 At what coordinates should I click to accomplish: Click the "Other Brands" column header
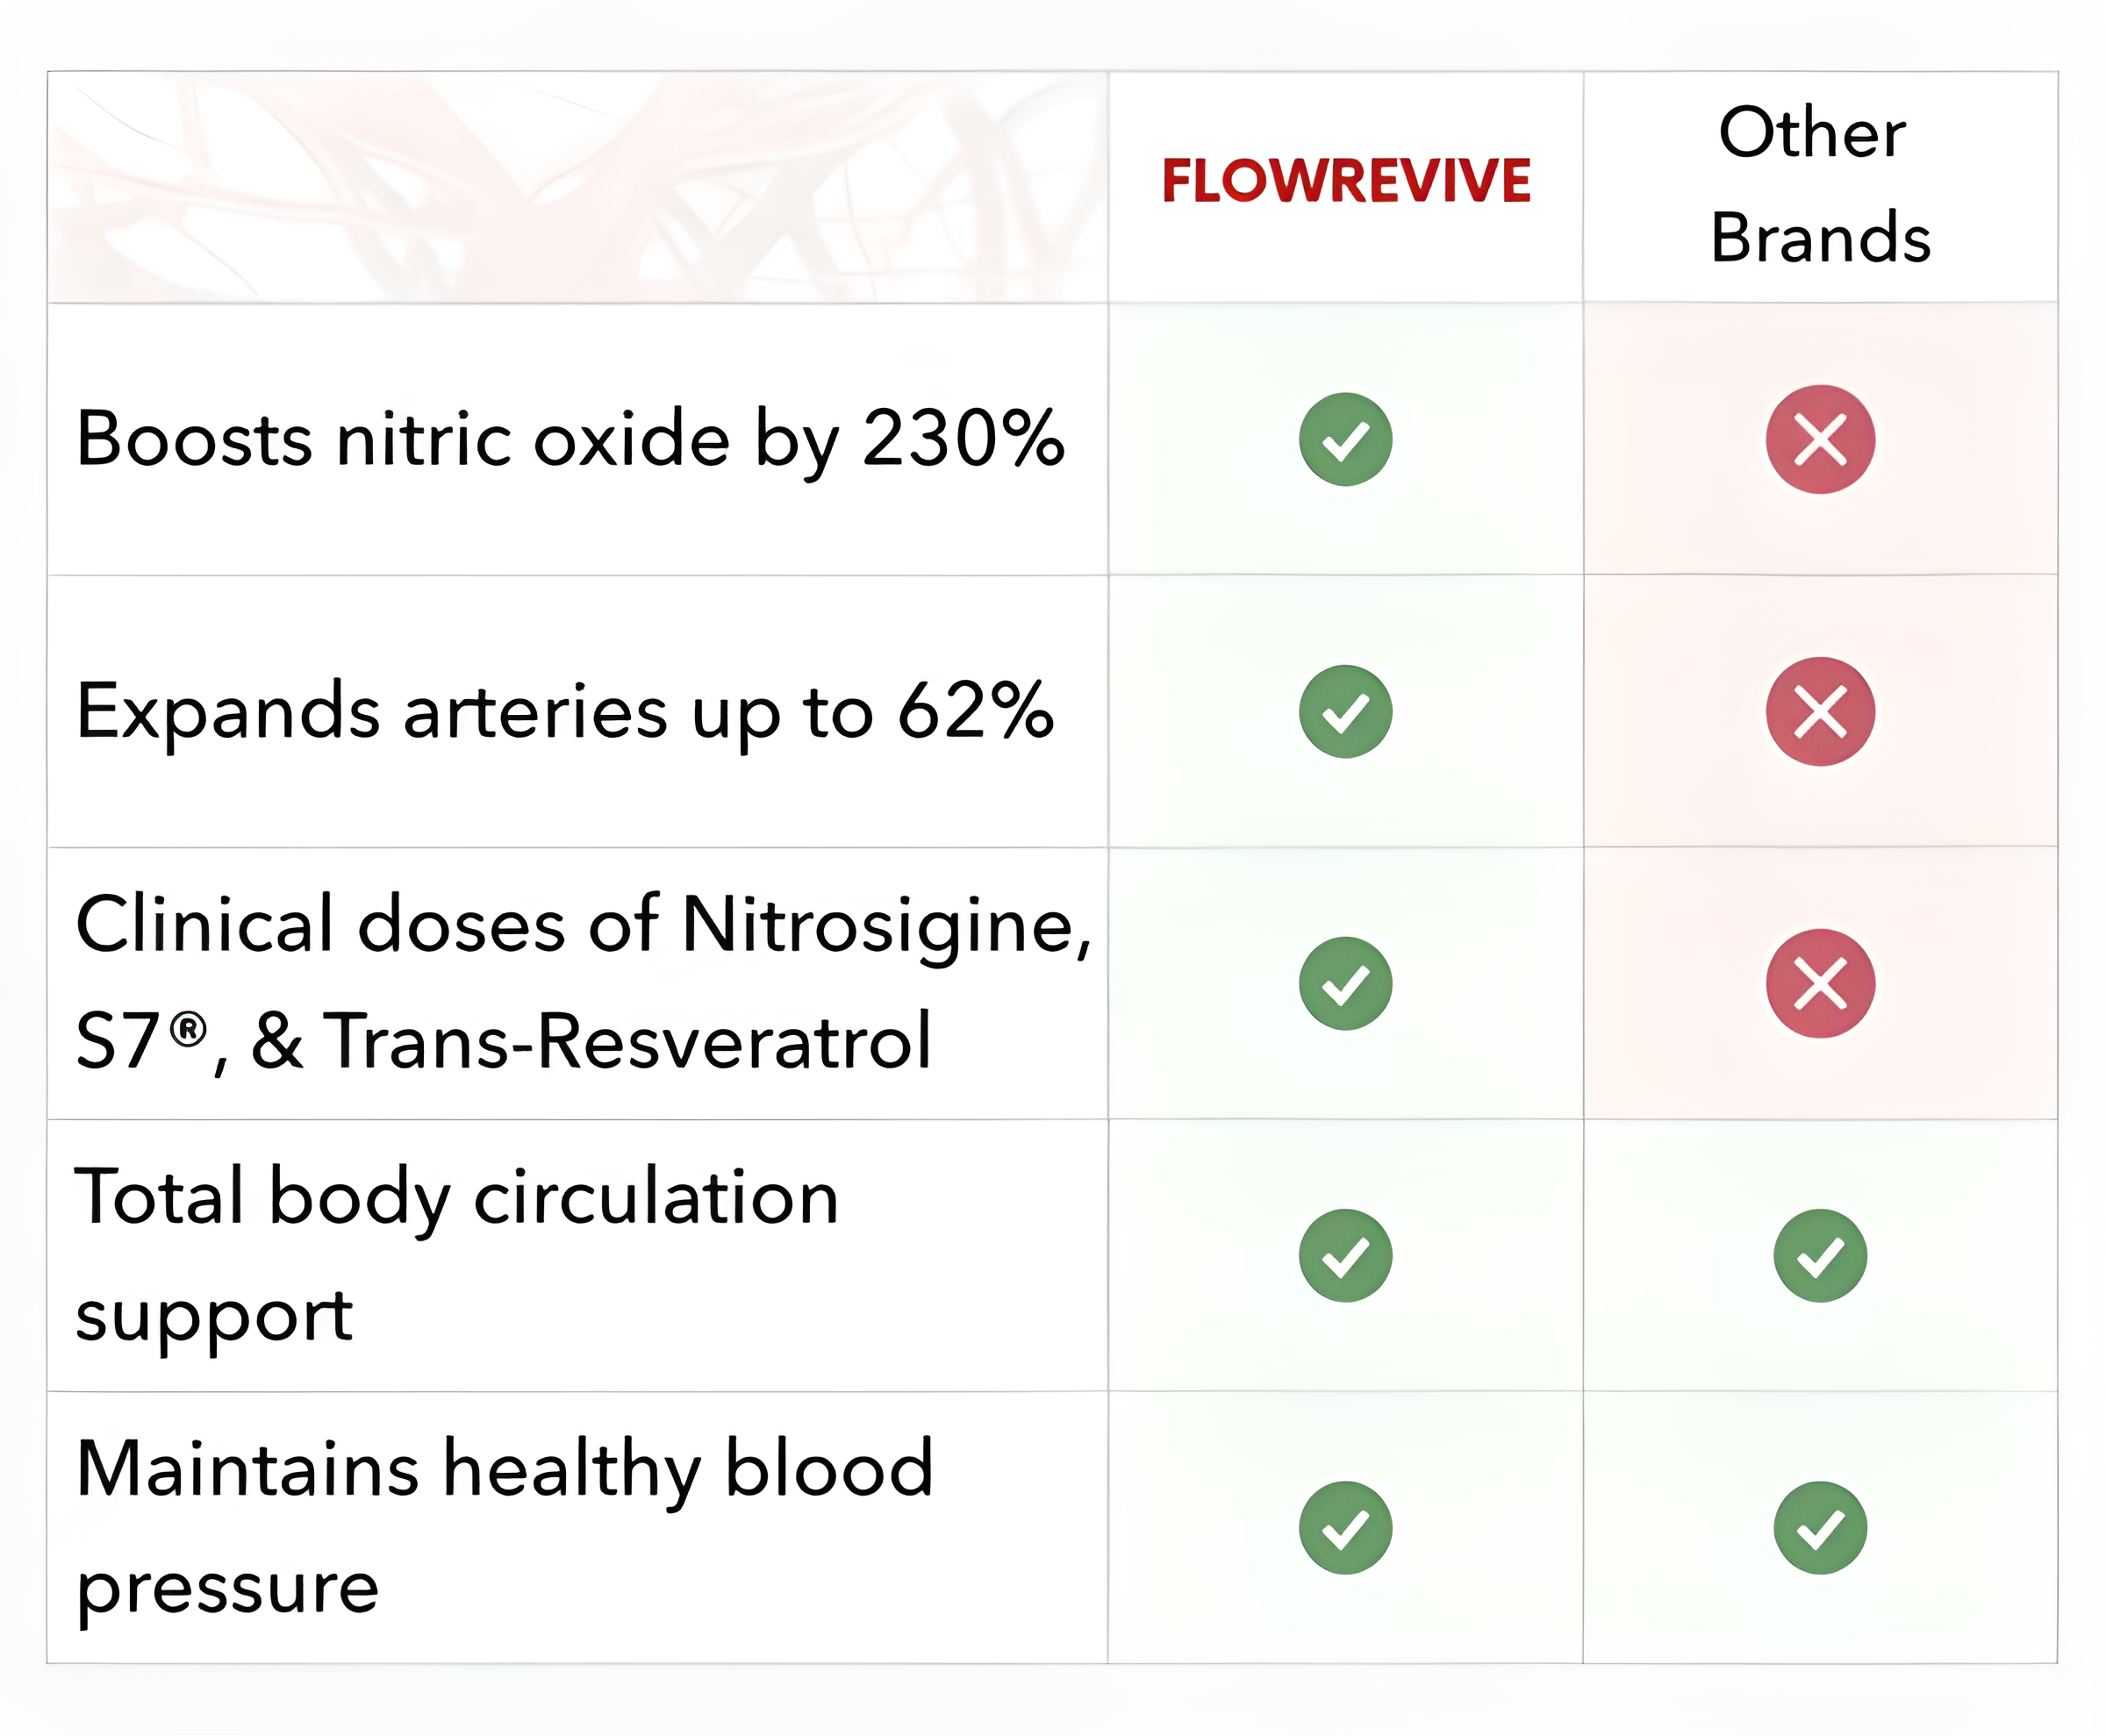click(1820, 185)
